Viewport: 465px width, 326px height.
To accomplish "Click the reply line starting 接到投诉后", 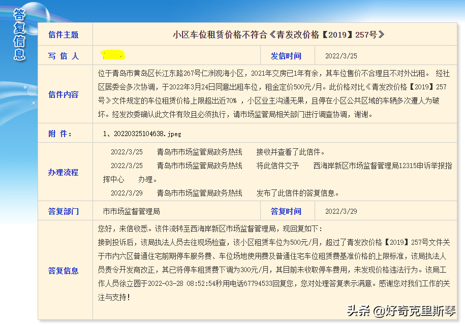I will coord(274,242).
